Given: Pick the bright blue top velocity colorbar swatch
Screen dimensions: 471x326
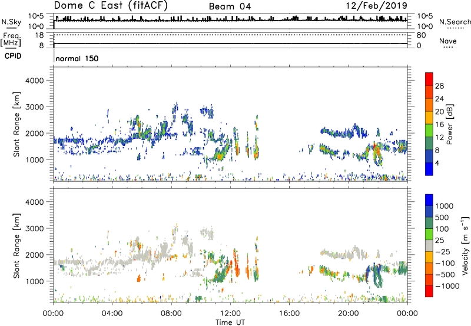Looking at the screenshot, I should coord(429,200).
